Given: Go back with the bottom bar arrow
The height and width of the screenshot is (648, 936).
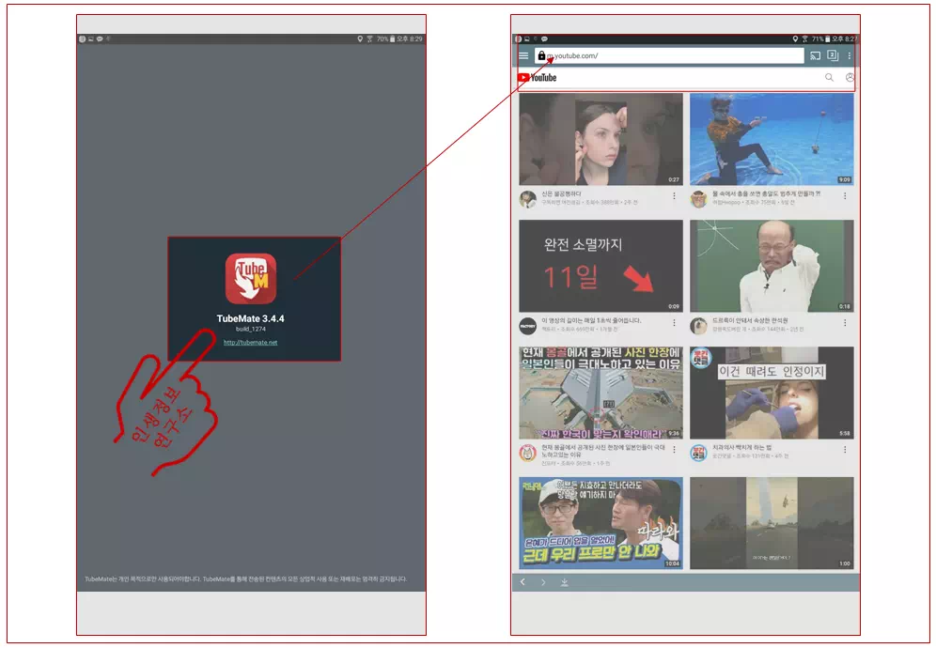Looking at the screenshot, I should point(523,581).
